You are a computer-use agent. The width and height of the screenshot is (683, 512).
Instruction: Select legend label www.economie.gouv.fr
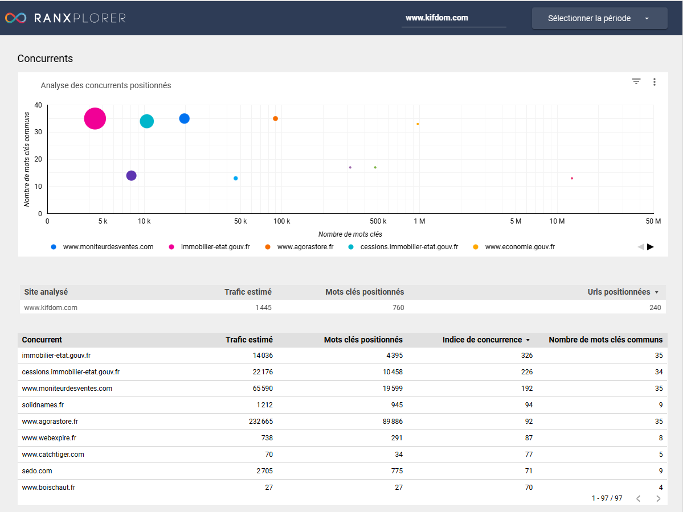tap(520, 247)
